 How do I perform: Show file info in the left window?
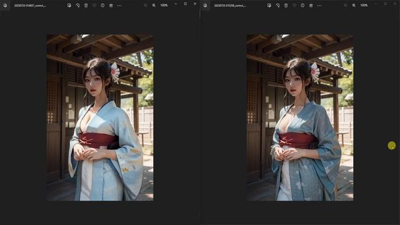(102, 6)
